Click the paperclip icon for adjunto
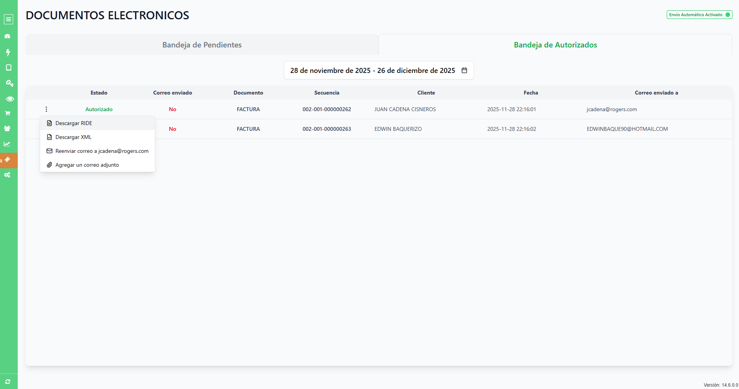739x389 pixels. [49, 165]
